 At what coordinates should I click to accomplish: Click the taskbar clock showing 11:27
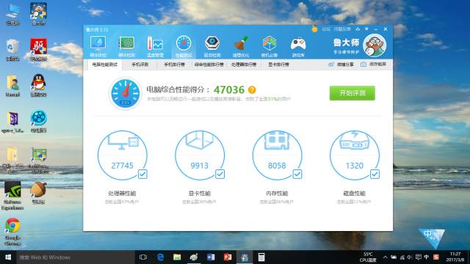tap(455, 257)
